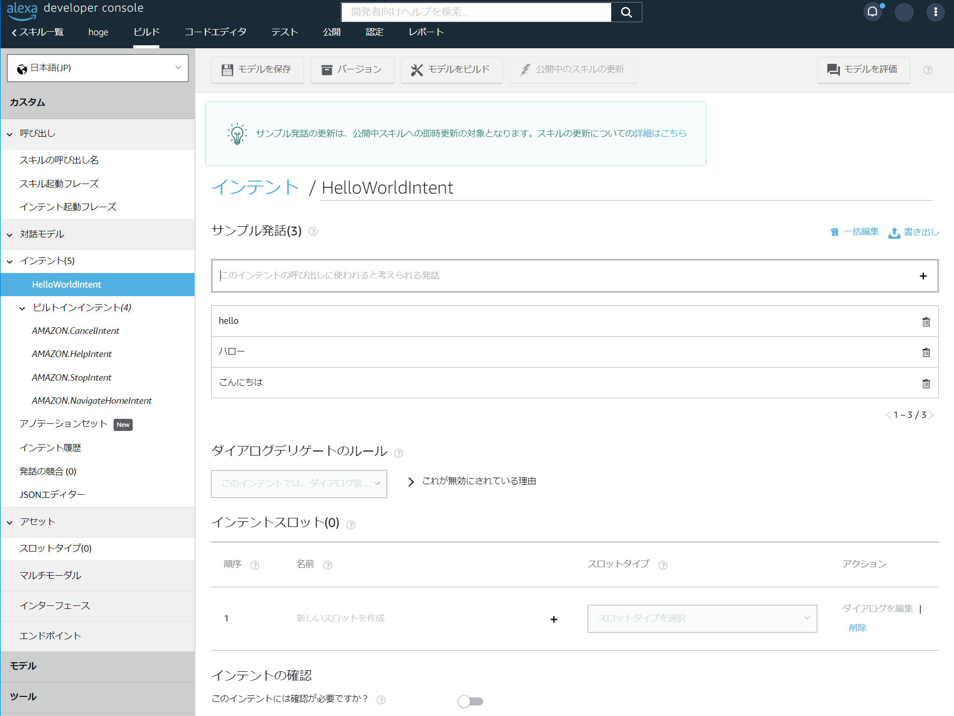This screenshot has height=716, width=954.
Task: Focus the developer help search field
Action: pyautogui.click(x=476, y=12)
